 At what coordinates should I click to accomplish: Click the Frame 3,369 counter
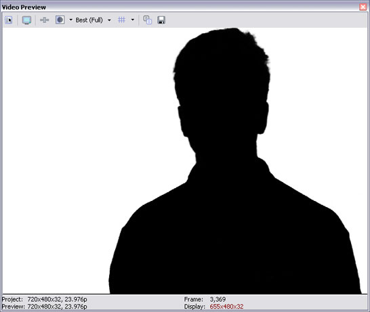pyautogui.click(x=205, y=299)
